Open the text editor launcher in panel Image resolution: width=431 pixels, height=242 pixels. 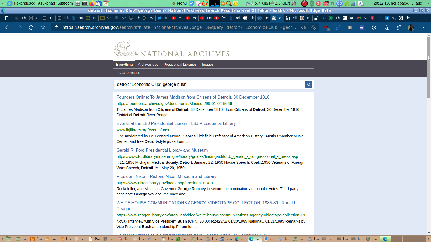pos(106,3)
